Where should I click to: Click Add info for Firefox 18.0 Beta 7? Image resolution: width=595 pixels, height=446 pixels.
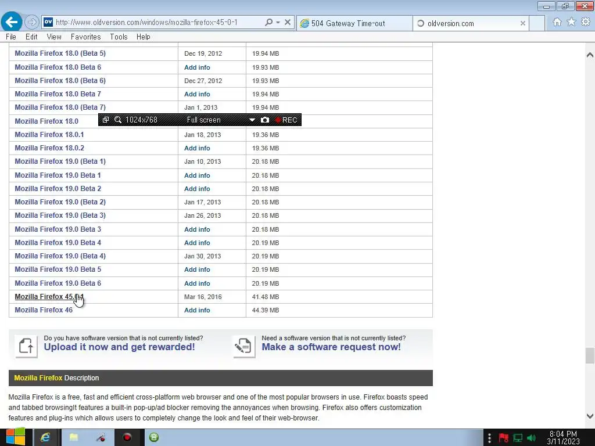point(197,94)
